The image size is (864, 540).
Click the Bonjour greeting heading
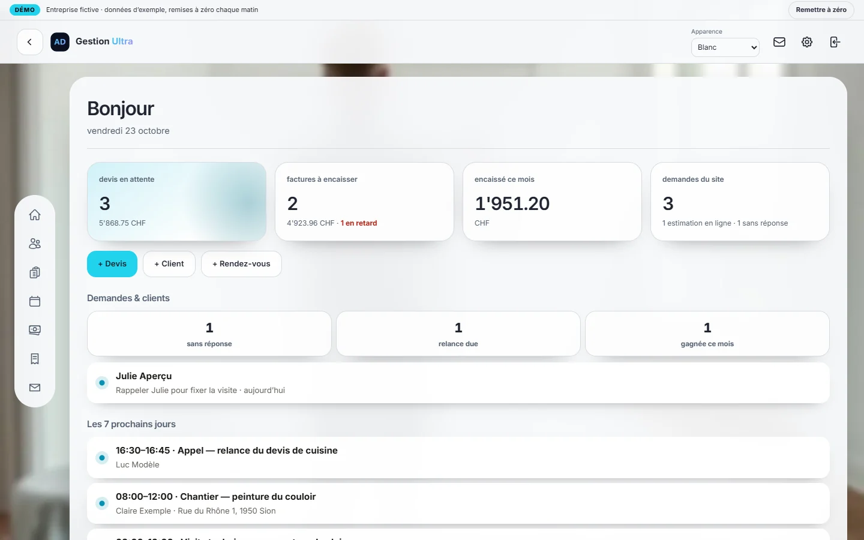pos(121,109)
